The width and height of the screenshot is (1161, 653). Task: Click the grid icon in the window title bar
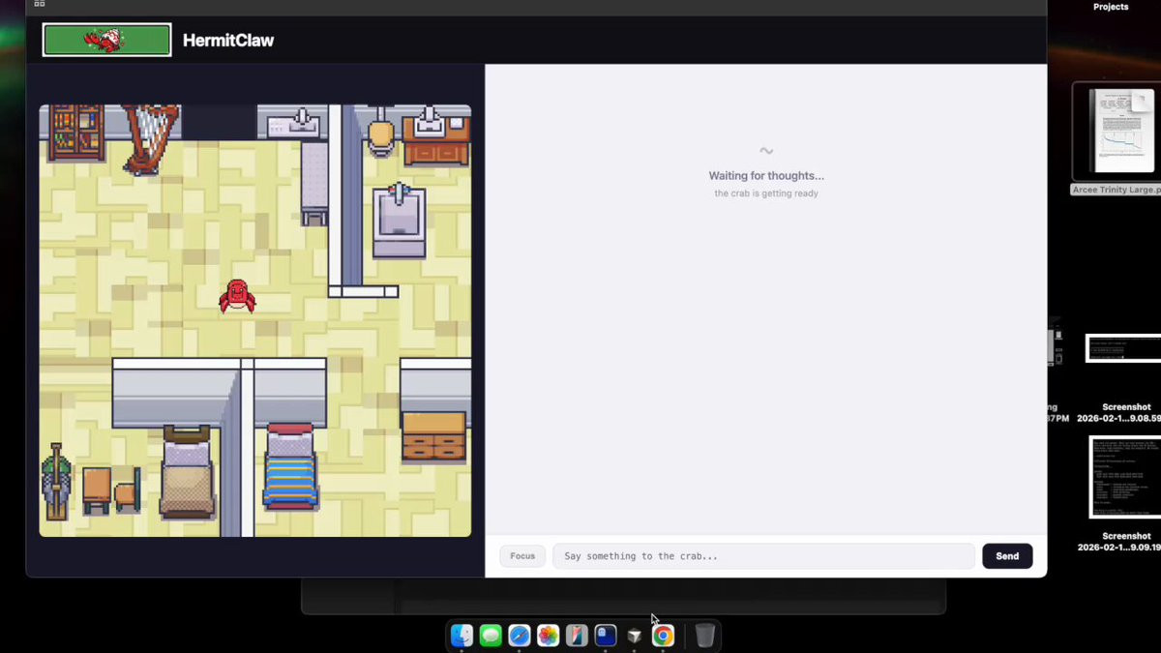tap(40, 4)
